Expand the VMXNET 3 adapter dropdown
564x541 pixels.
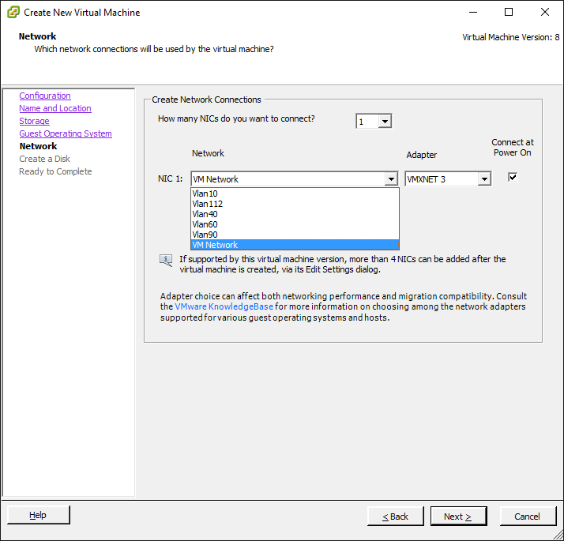pos(484,178)
